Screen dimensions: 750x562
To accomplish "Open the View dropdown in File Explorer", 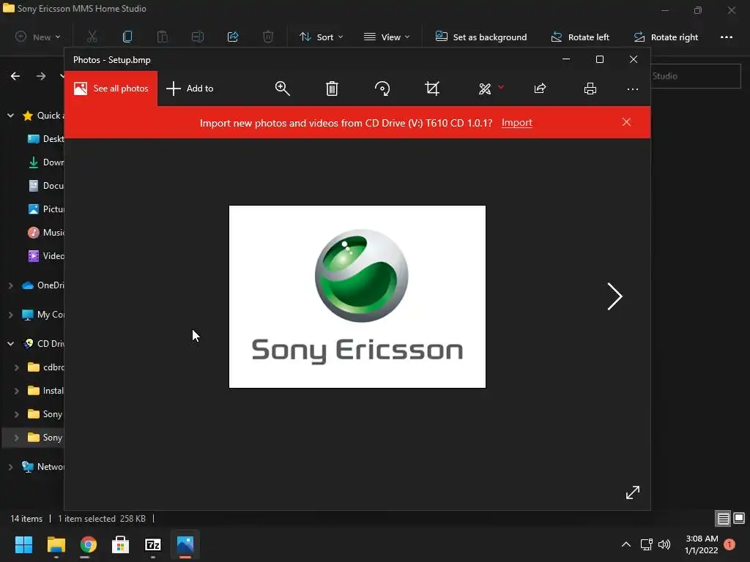I will tap(387, 37).
